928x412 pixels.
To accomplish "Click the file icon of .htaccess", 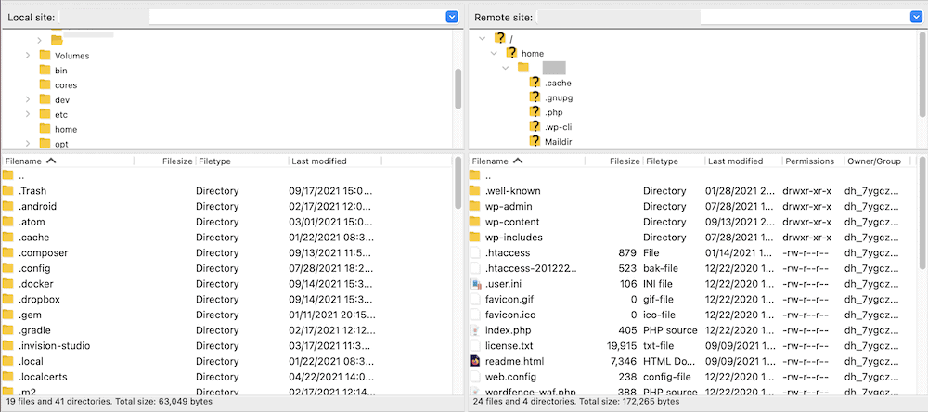I will [474, 252].
